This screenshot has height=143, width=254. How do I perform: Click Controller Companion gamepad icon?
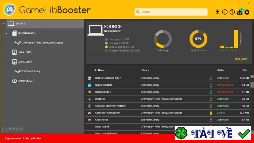[x=90, y=113]
